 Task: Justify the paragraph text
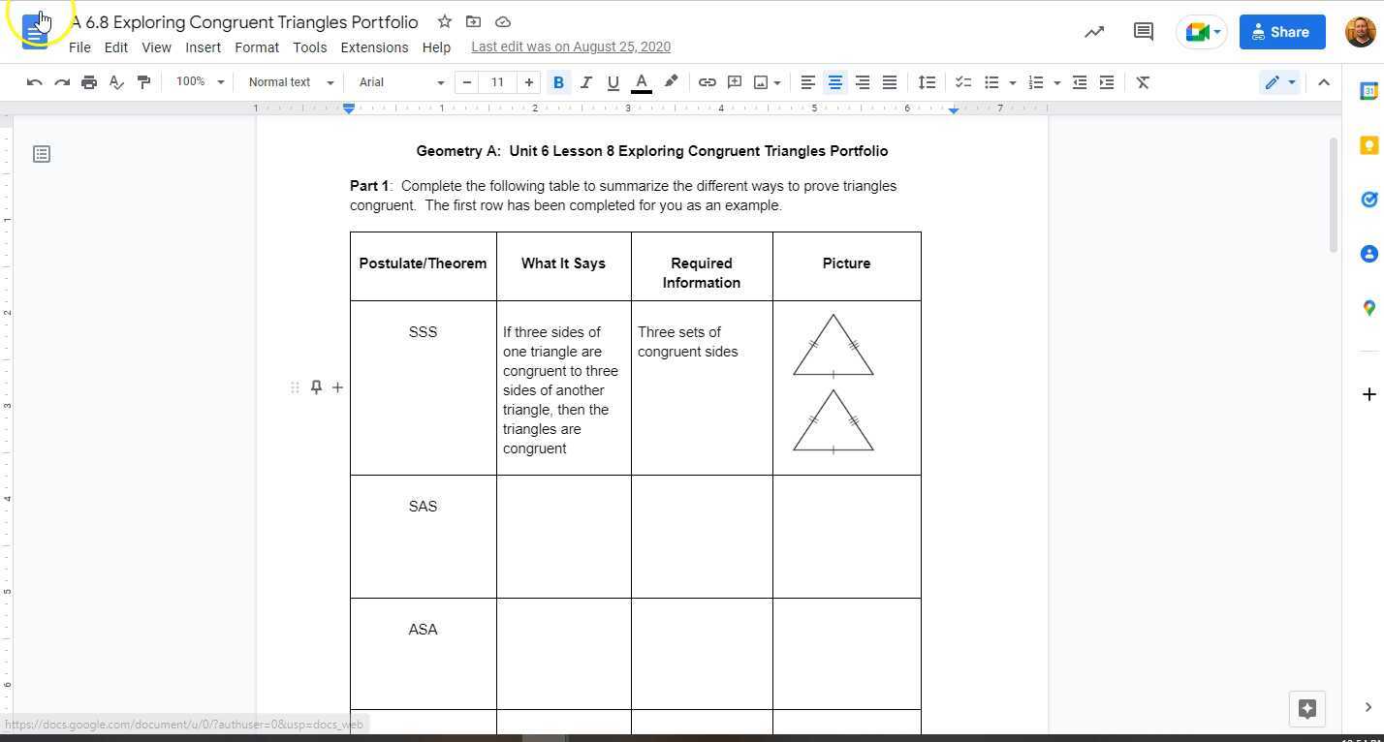click(889, 82)
